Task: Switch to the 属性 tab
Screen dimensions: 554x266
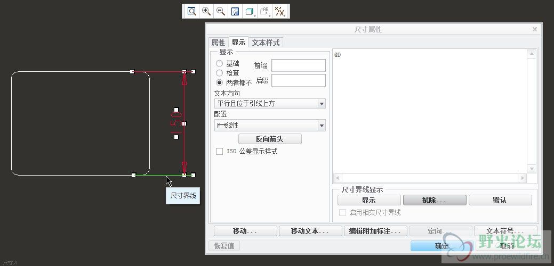Action: tap(218, 42)
